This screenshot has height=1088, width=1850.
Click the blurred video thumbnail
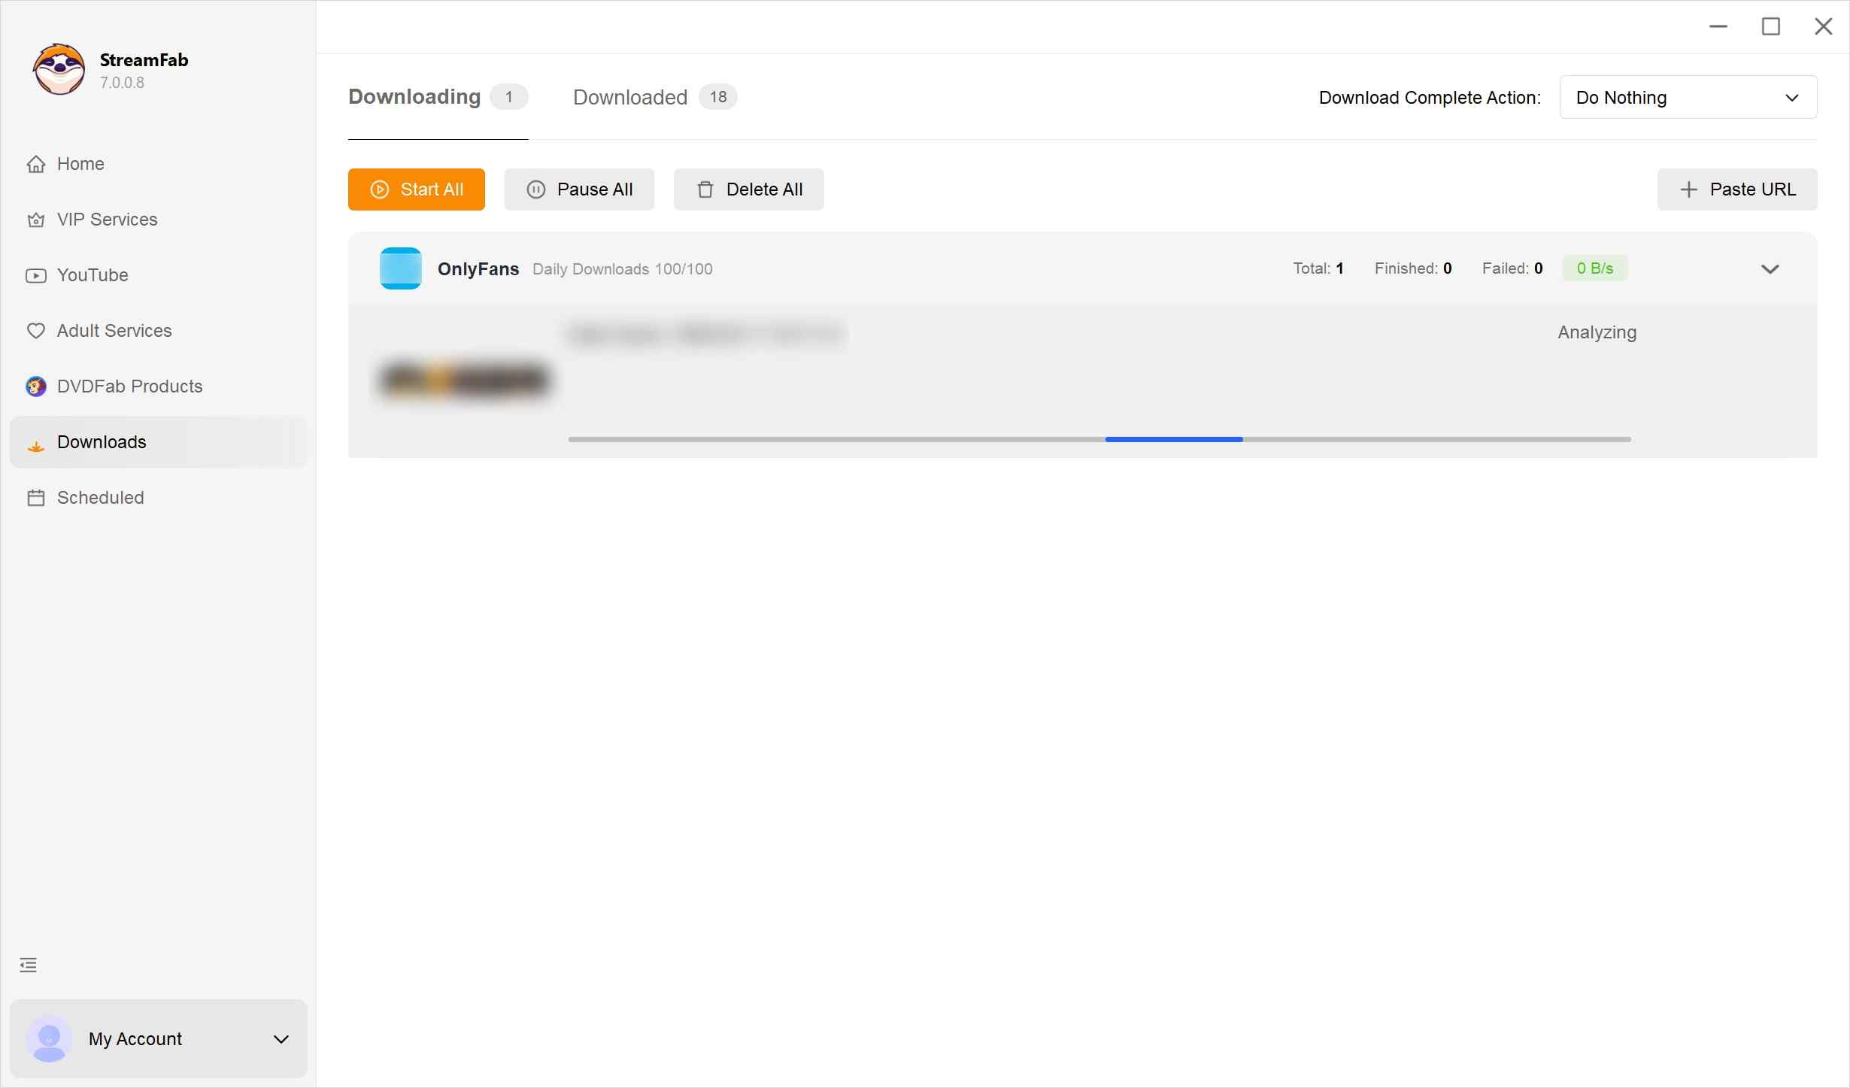[x=464, y=380]
